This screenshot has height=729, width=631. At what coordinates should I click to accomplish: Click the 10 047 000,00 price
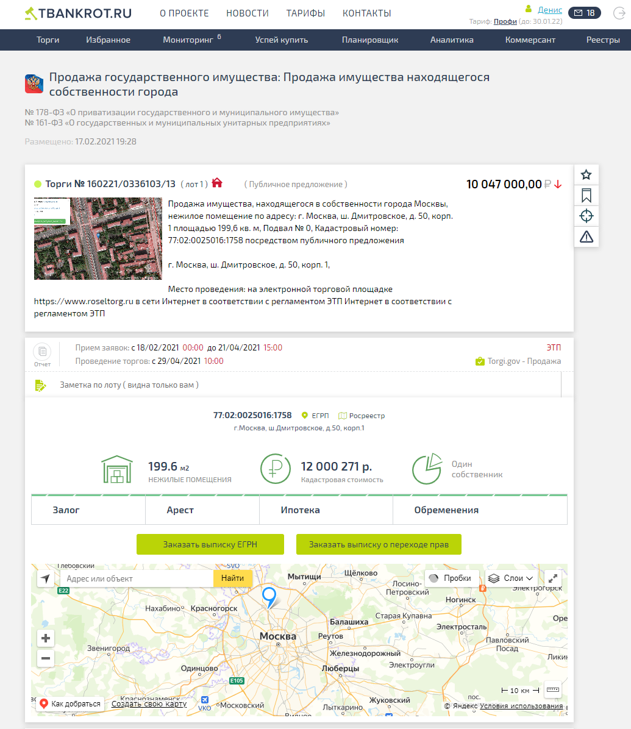tap(504, 185)
